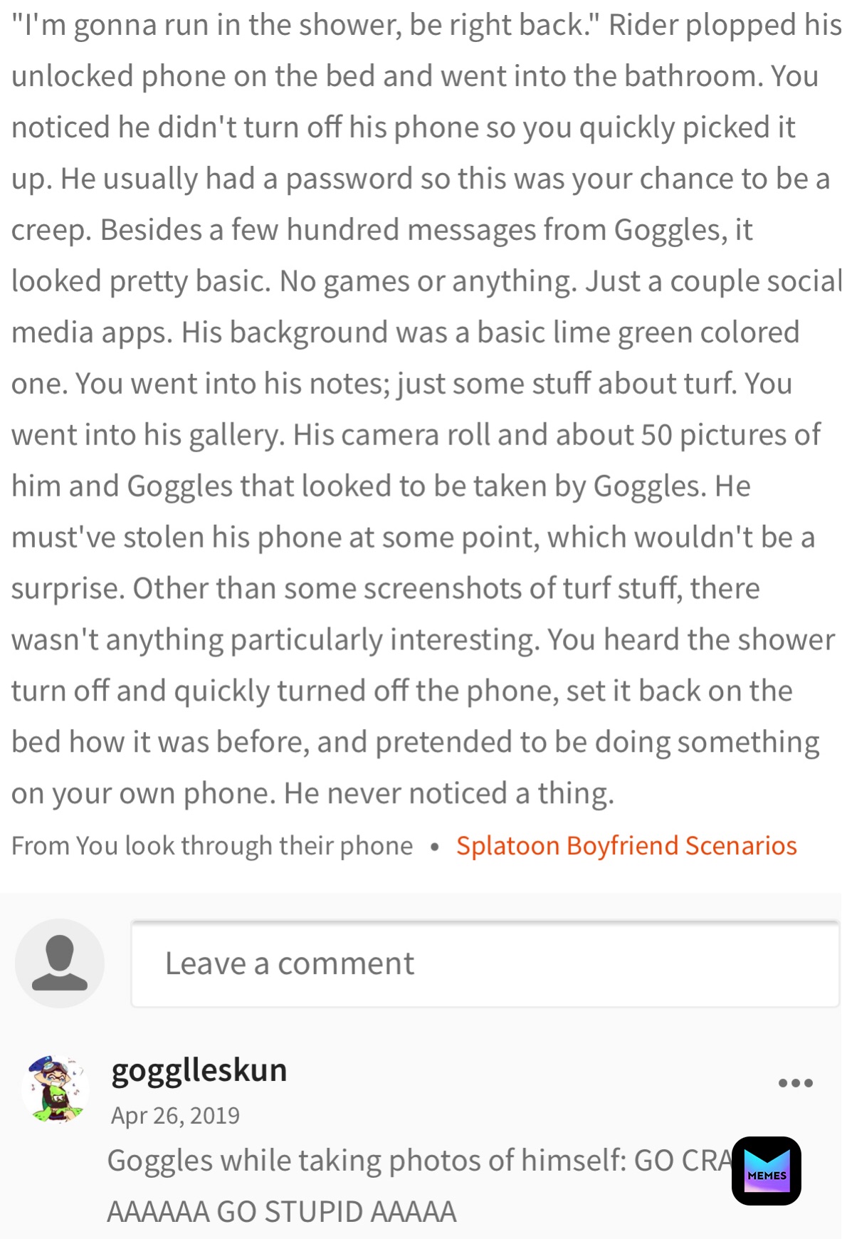Tap line mentioning basic lime green colored background

coord(406,333)
